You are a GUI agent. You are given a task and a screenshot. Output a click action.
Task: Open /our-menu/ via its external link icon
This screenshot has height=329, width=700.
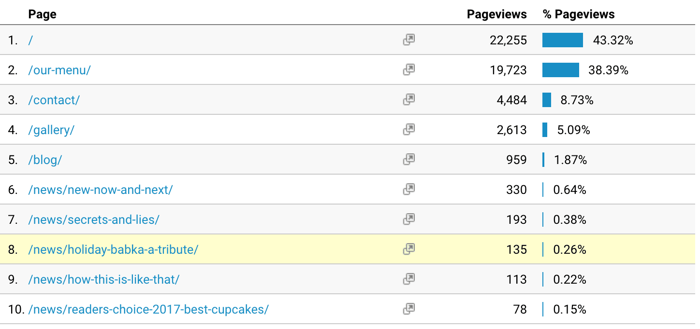(x=409, y=70)
